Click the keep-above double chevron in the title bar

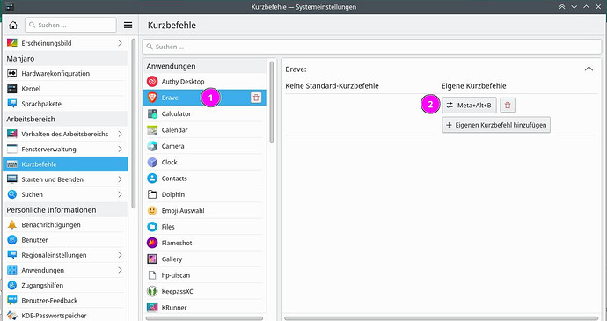tap(562, 7)
